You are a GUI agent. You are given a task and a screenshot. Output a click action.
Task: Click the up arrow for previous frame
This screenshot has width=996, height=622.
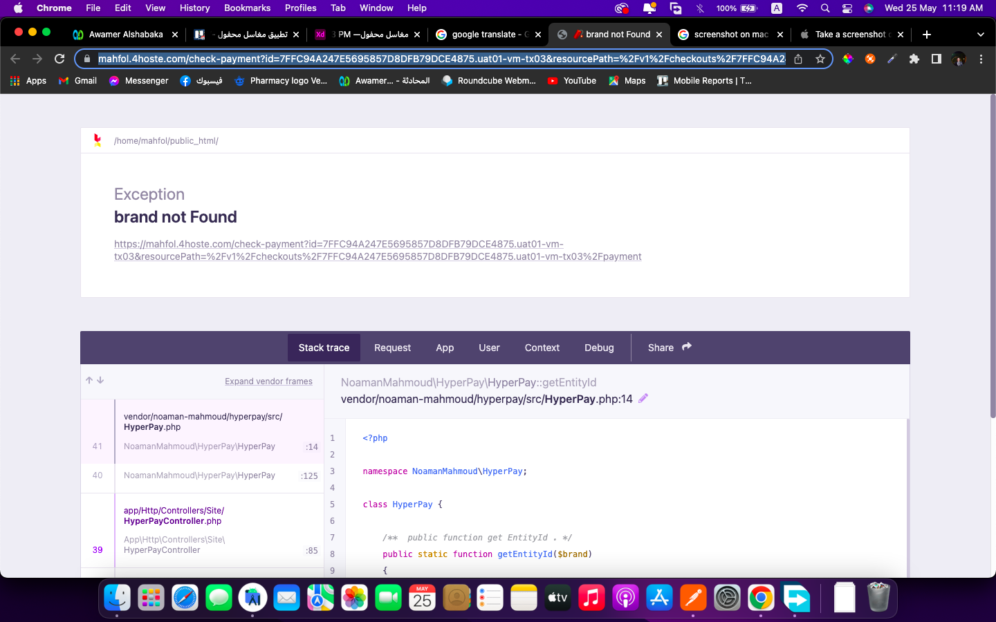point(89,380)
